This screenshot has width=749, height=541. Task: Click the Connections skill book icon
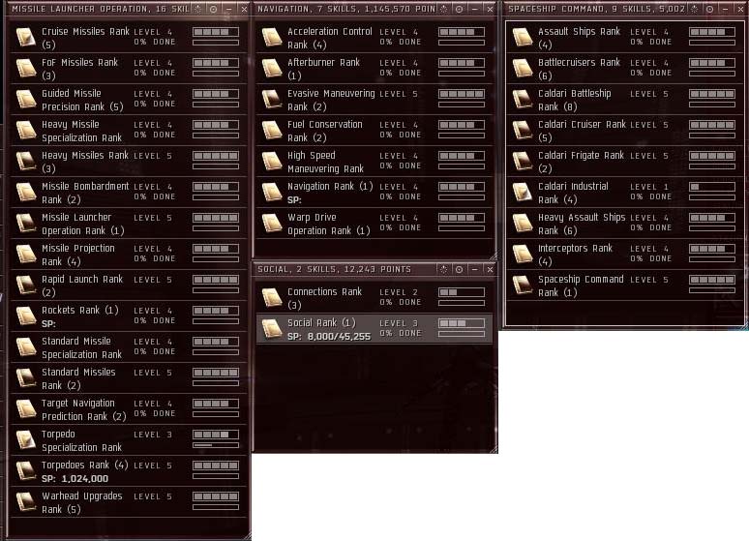point(272,297)
